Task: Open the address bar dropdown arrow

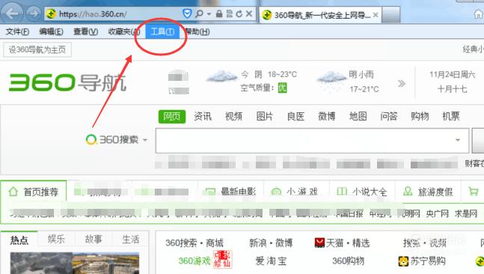Action: (x=209, y=14)
